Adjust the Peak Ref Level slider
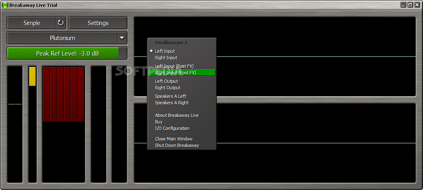Viewport: 423px width, 190px height. (x=67, y=53)
